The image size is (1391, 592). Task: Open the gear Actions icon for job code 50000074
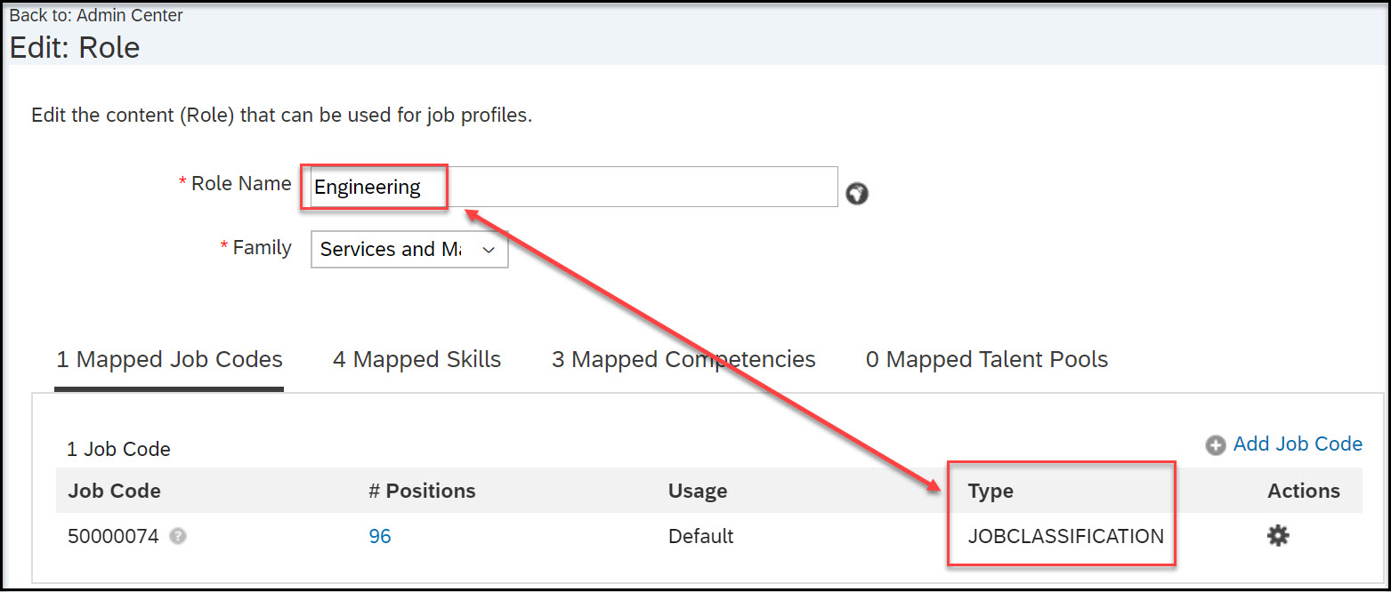tap(1278, 535)
